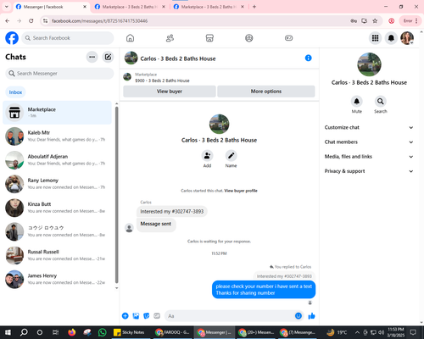Start a new message with compose icon
Image resolution: width=424 pixels, height=339 pixels.
[108, 57]
